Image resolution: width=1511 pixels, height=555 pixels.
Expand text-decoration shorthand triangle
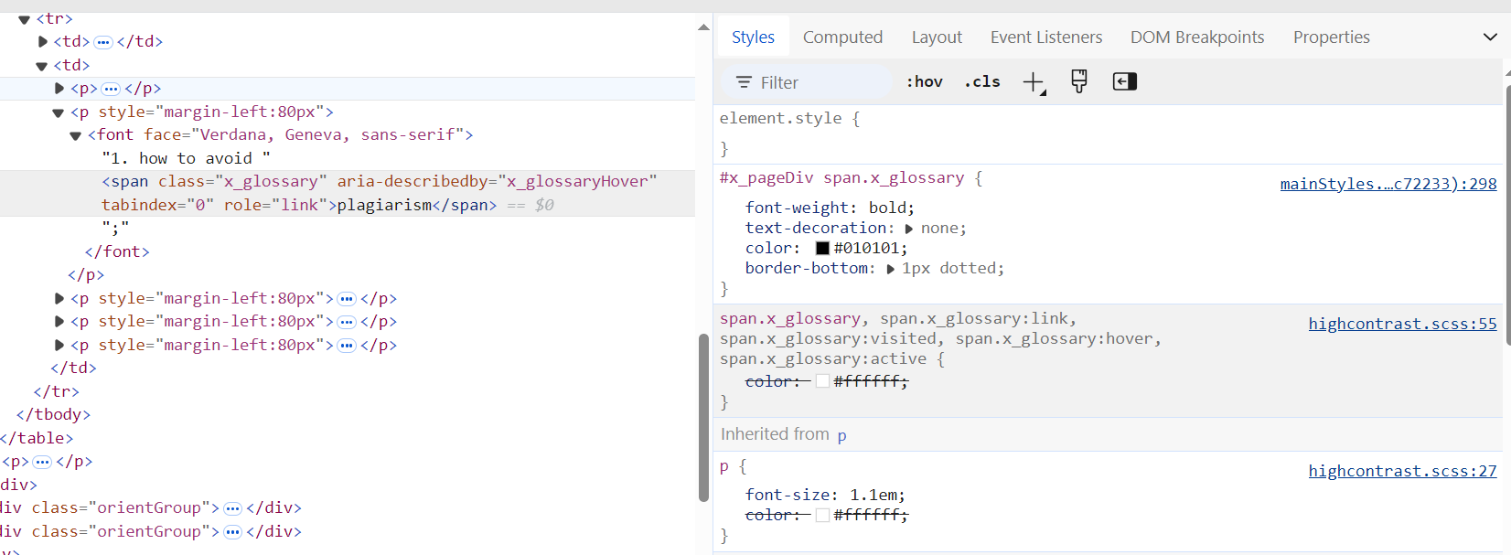coord(909,229)
